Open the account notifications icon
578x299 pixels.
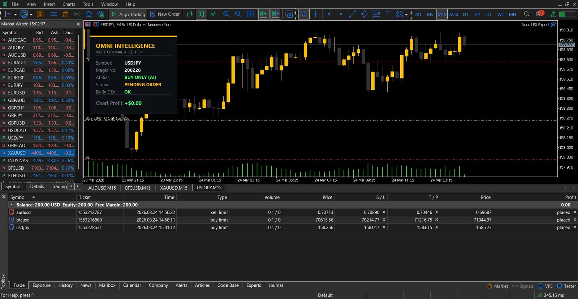[539, 14]
